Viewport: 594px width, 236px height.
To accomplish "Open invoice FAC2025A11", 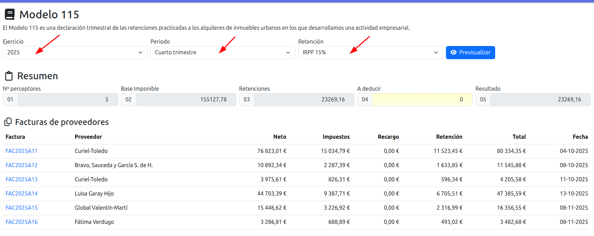I will 21,151.
